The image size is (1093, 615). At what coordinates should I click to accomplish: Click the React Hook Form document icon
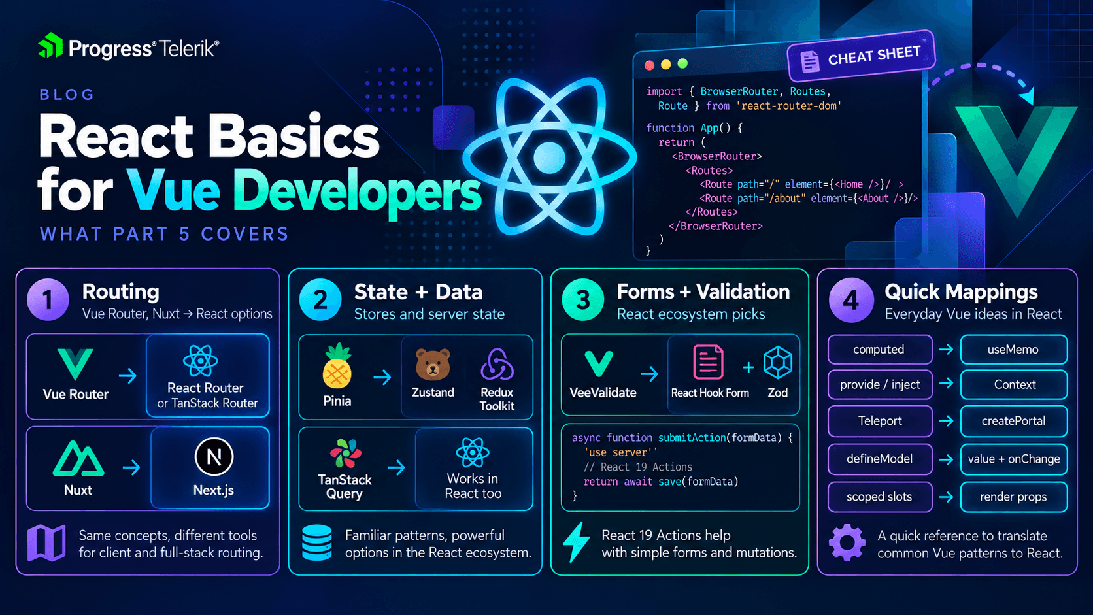coord(708,362)
